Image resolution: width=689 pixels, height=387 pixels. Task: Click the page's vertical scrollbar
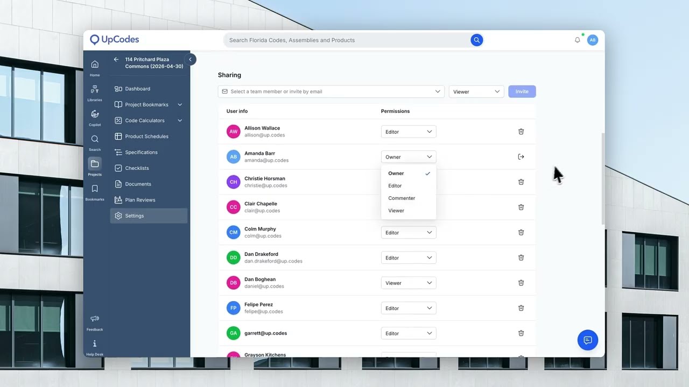603,179
